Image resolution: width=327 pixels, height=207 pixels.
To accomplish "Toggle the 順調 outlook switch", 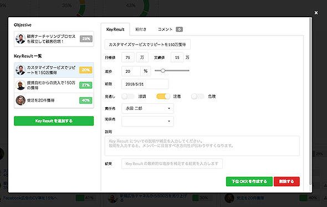I will click(x=128, y=97).
